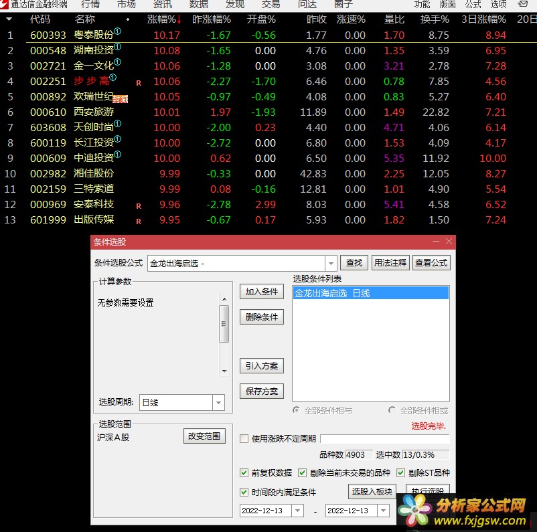The height and width of the screenshot is (532, 537).
Task: Select stock code 002982 in the list
Action: (x=48, y=173)
